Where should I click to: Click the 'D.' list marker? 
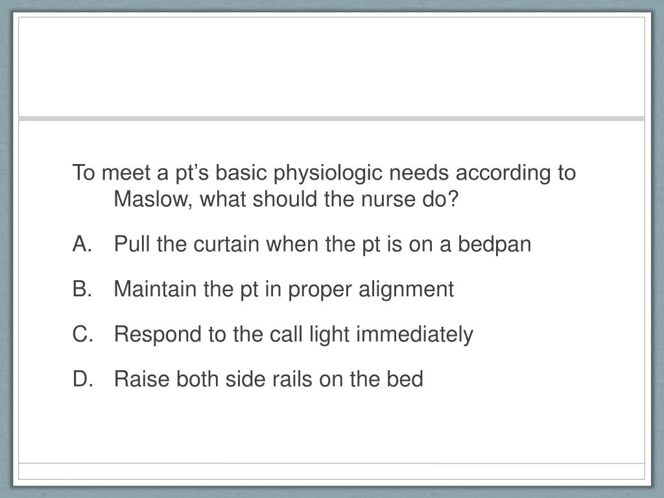(82, 379)
